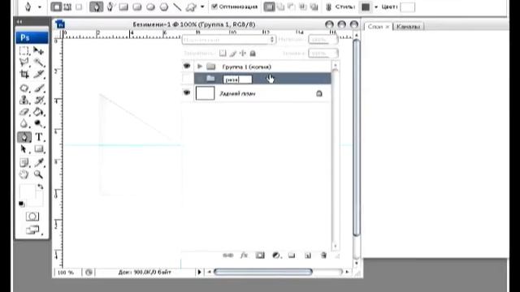The width and height of the screenshot is (520, 292).
Task: Choose the Line shape in options bar
Action: point(177,7)
